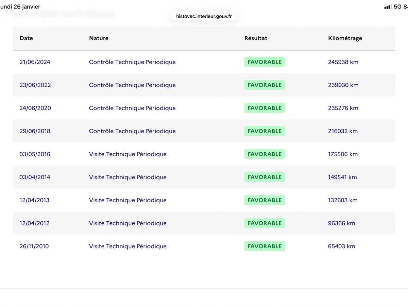Select the 21/06/2024 inspection date
The height and width of the screenshot is (306, 408).
[35, 62]
